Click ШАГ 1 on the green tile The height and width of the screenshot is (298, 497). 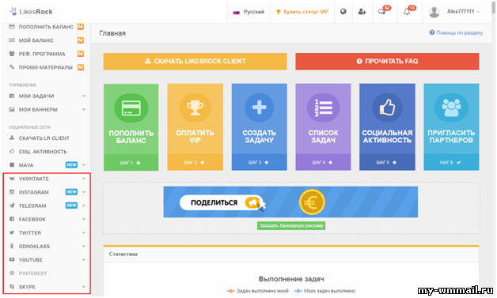click(x=131, y=163)
